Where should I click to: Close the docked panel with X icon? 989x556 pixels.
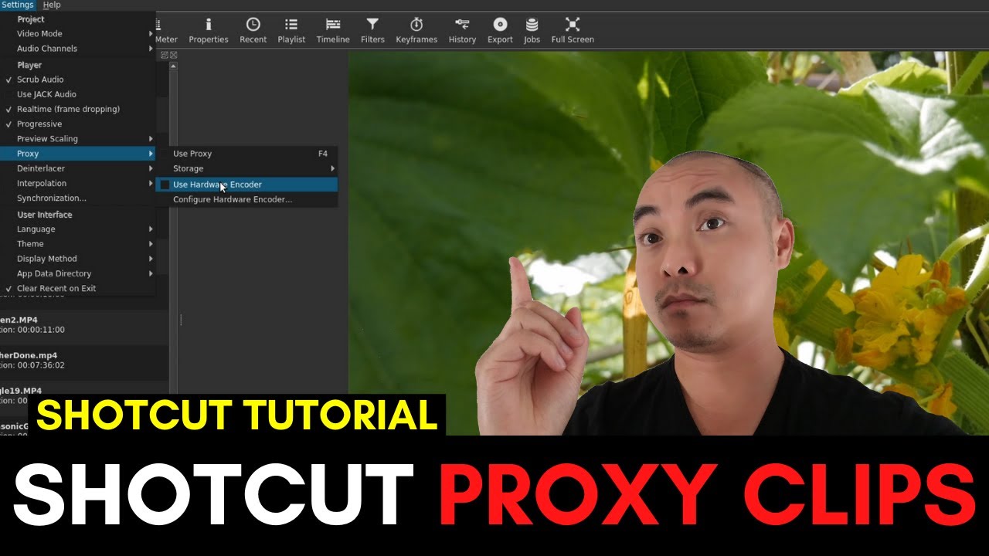[x=174, y=55]
